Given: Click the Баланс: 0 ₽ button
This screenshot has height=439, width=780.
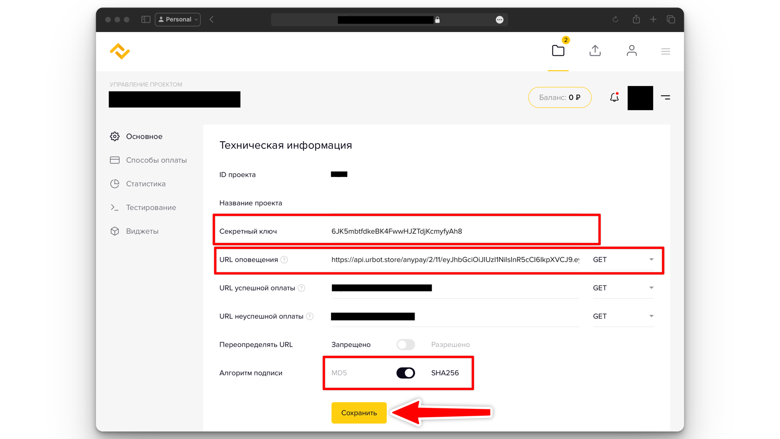Looking at the screenshot, I should click(x=559, y=98).
